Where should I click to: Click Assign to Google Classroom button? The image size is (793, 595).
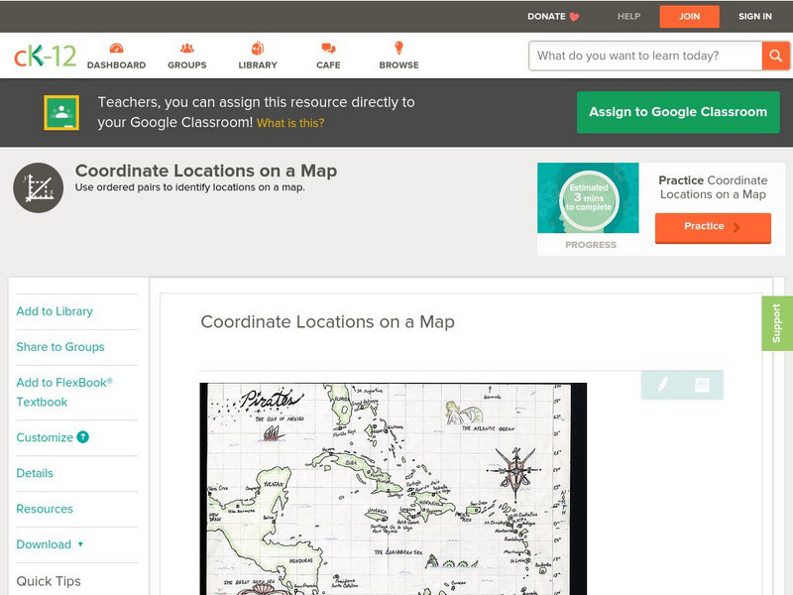tap(678, 112)
